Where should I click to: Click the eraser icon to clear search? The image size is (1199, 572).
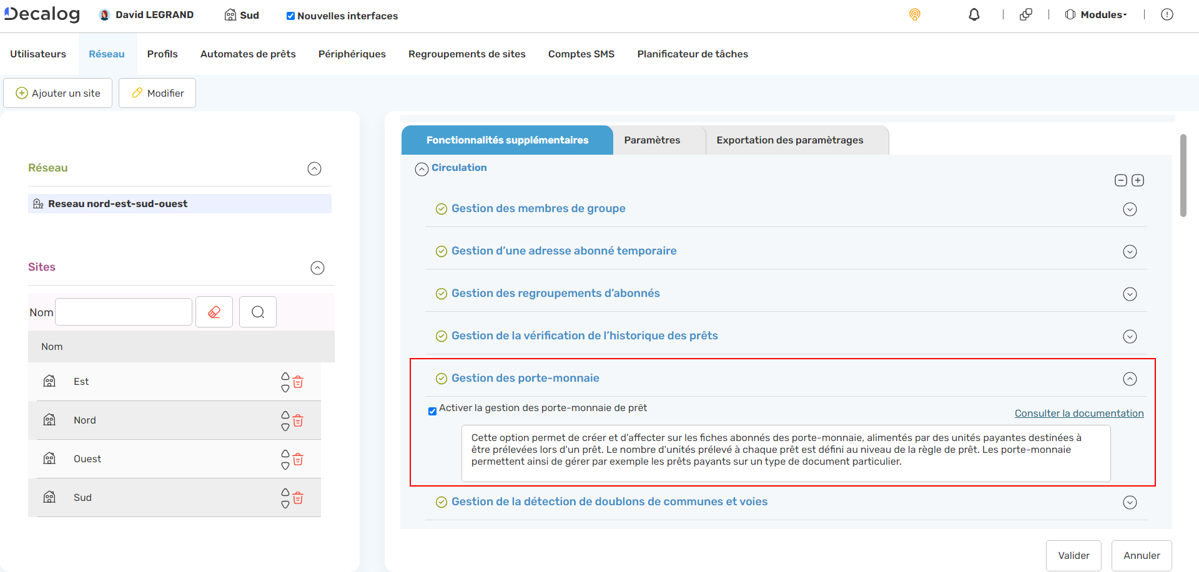[x=214, y=312]
